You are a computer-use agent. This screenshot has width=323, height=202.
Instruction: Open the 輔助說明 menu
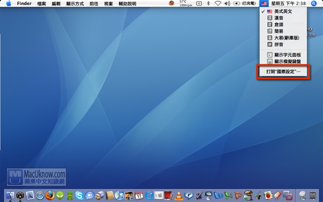coord(127,4)
